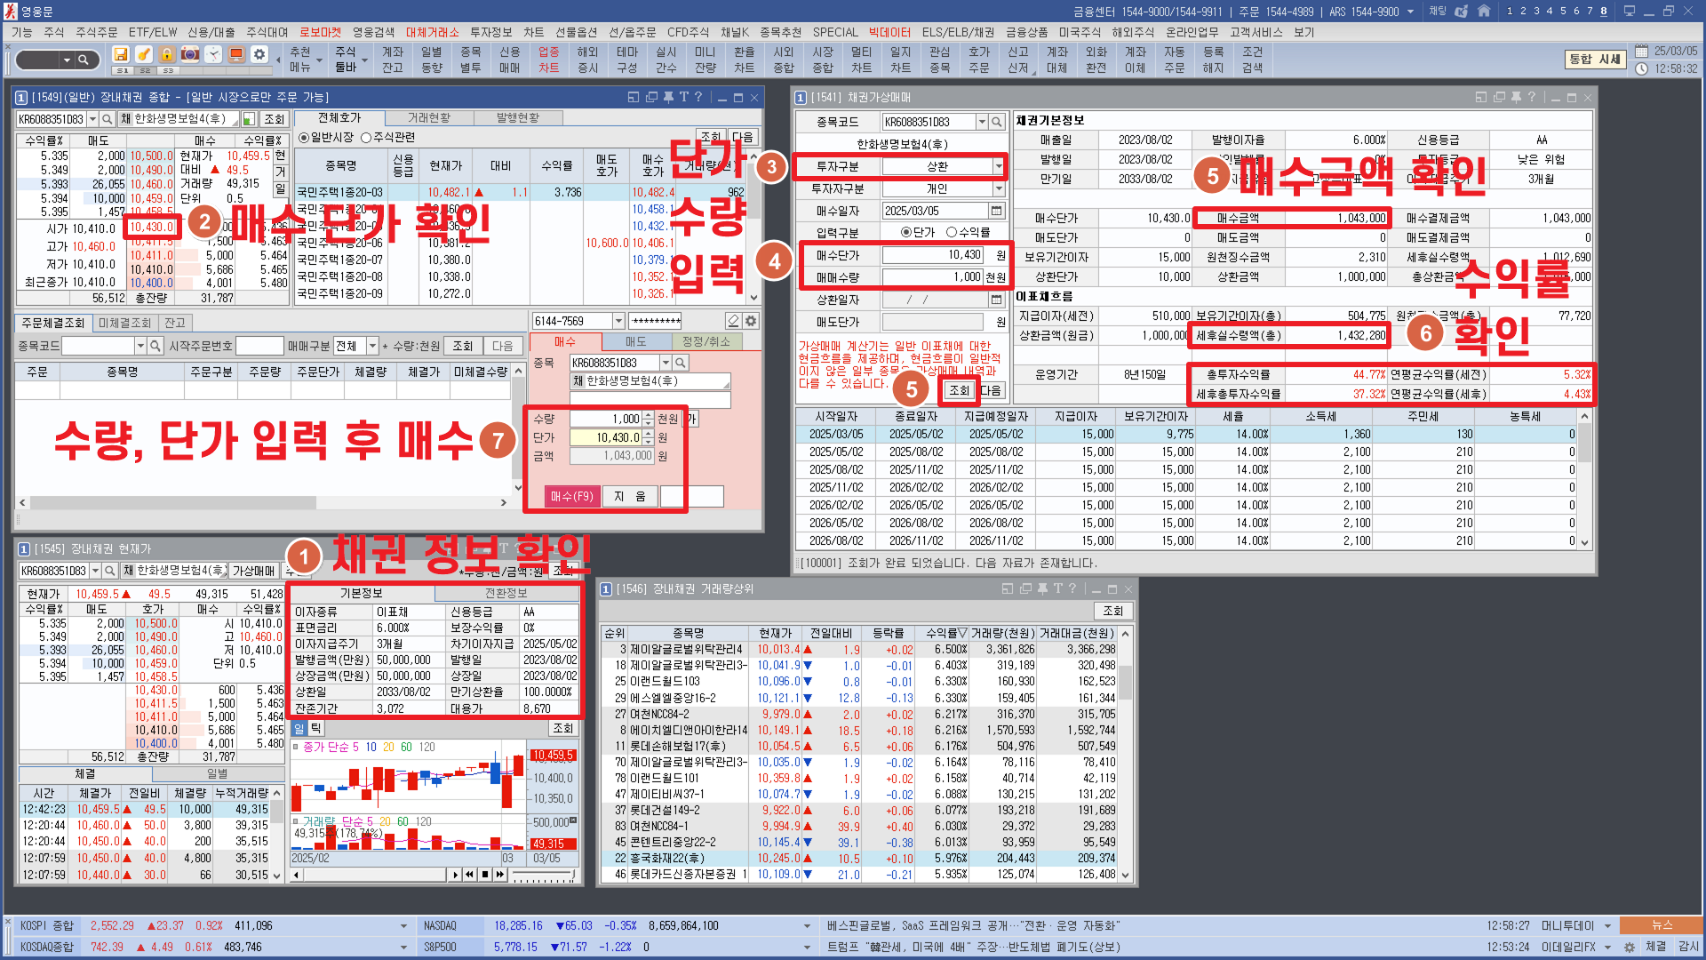Expand the 투자구분 dropdown showing 상환
This screenshot has width=1706, height=960.
point(999,166)
